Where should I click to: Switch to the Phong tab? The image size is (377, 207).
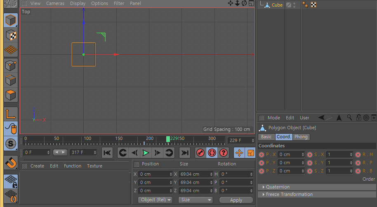pos(301,137)
